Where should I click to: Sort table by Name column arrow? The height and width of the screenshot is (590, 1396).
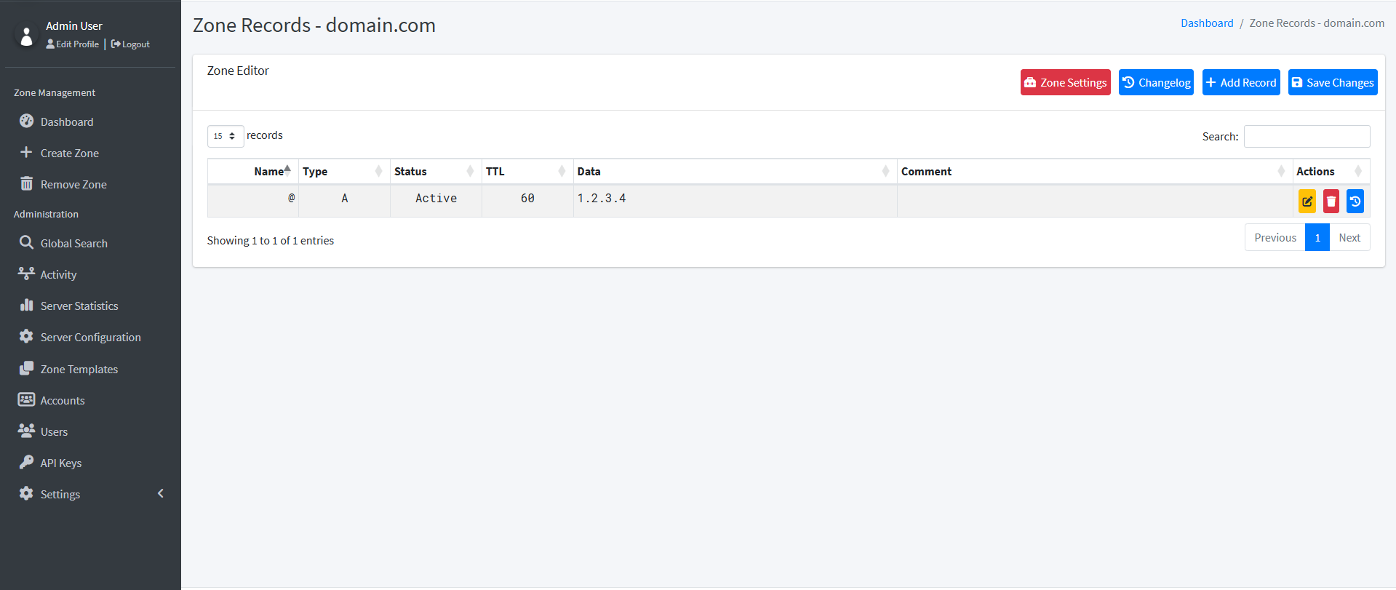287,171
